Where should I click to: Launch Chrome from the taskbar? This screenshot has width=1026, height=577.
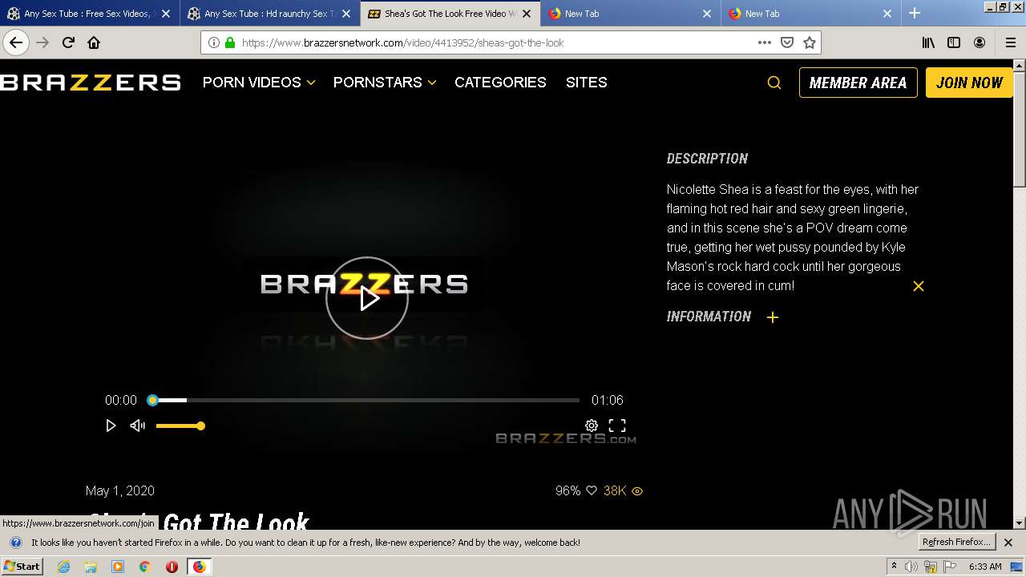coord(145,567)
